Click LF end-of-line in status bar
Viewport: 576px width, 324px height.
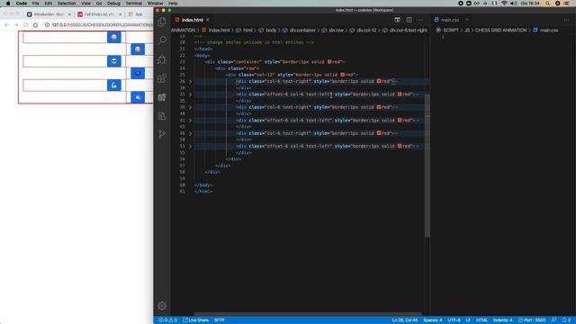[468, 320]
